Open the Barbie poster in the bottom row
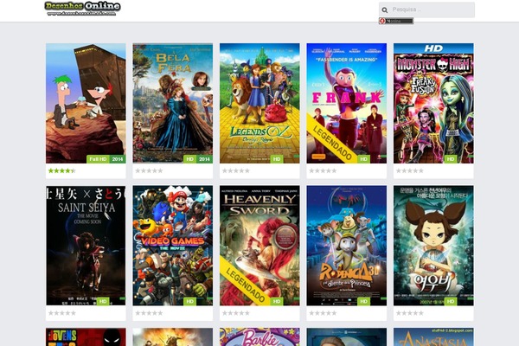519x346 pixels. [259, 337]
